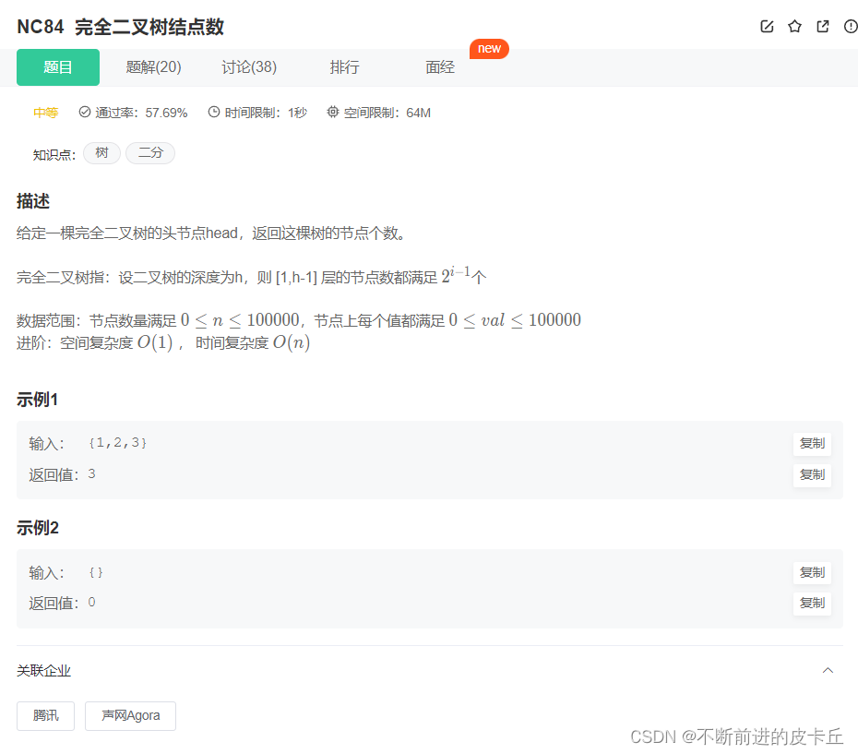The width and height of the screenshot is (858, 754).
Task: Click the 空间限制 memory icon
Action: pyautogui.click(x=331, y=112)
